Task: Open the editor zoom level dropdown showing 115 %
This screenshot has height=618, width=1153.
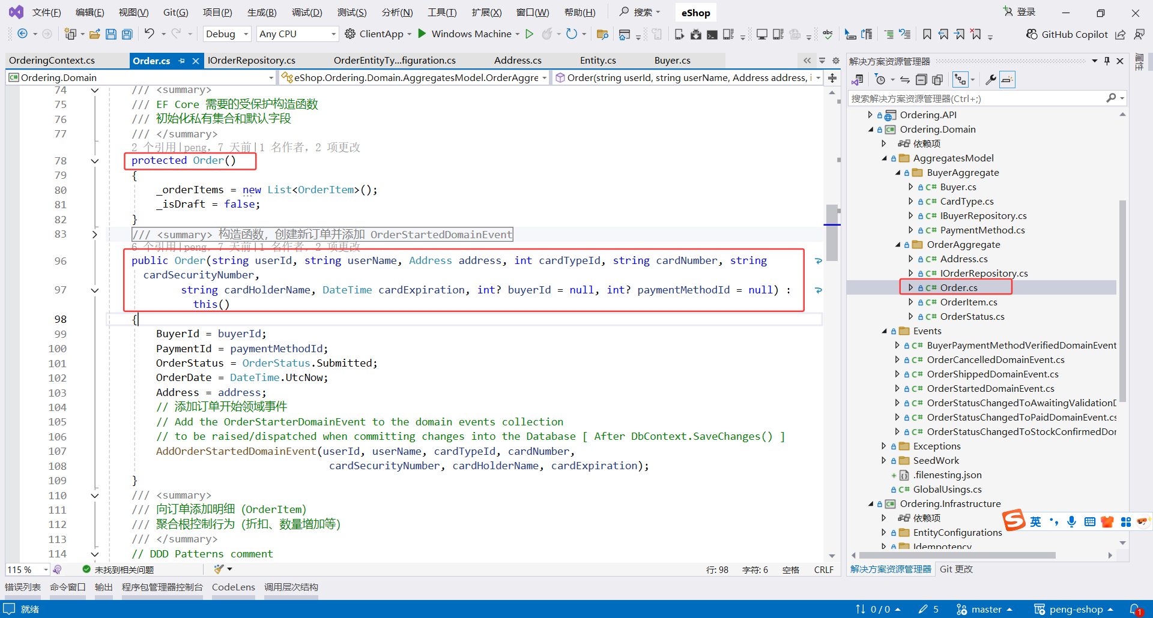Action: (28, 569)
